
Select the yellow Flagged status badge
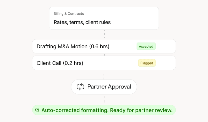[x=147, y=63]
